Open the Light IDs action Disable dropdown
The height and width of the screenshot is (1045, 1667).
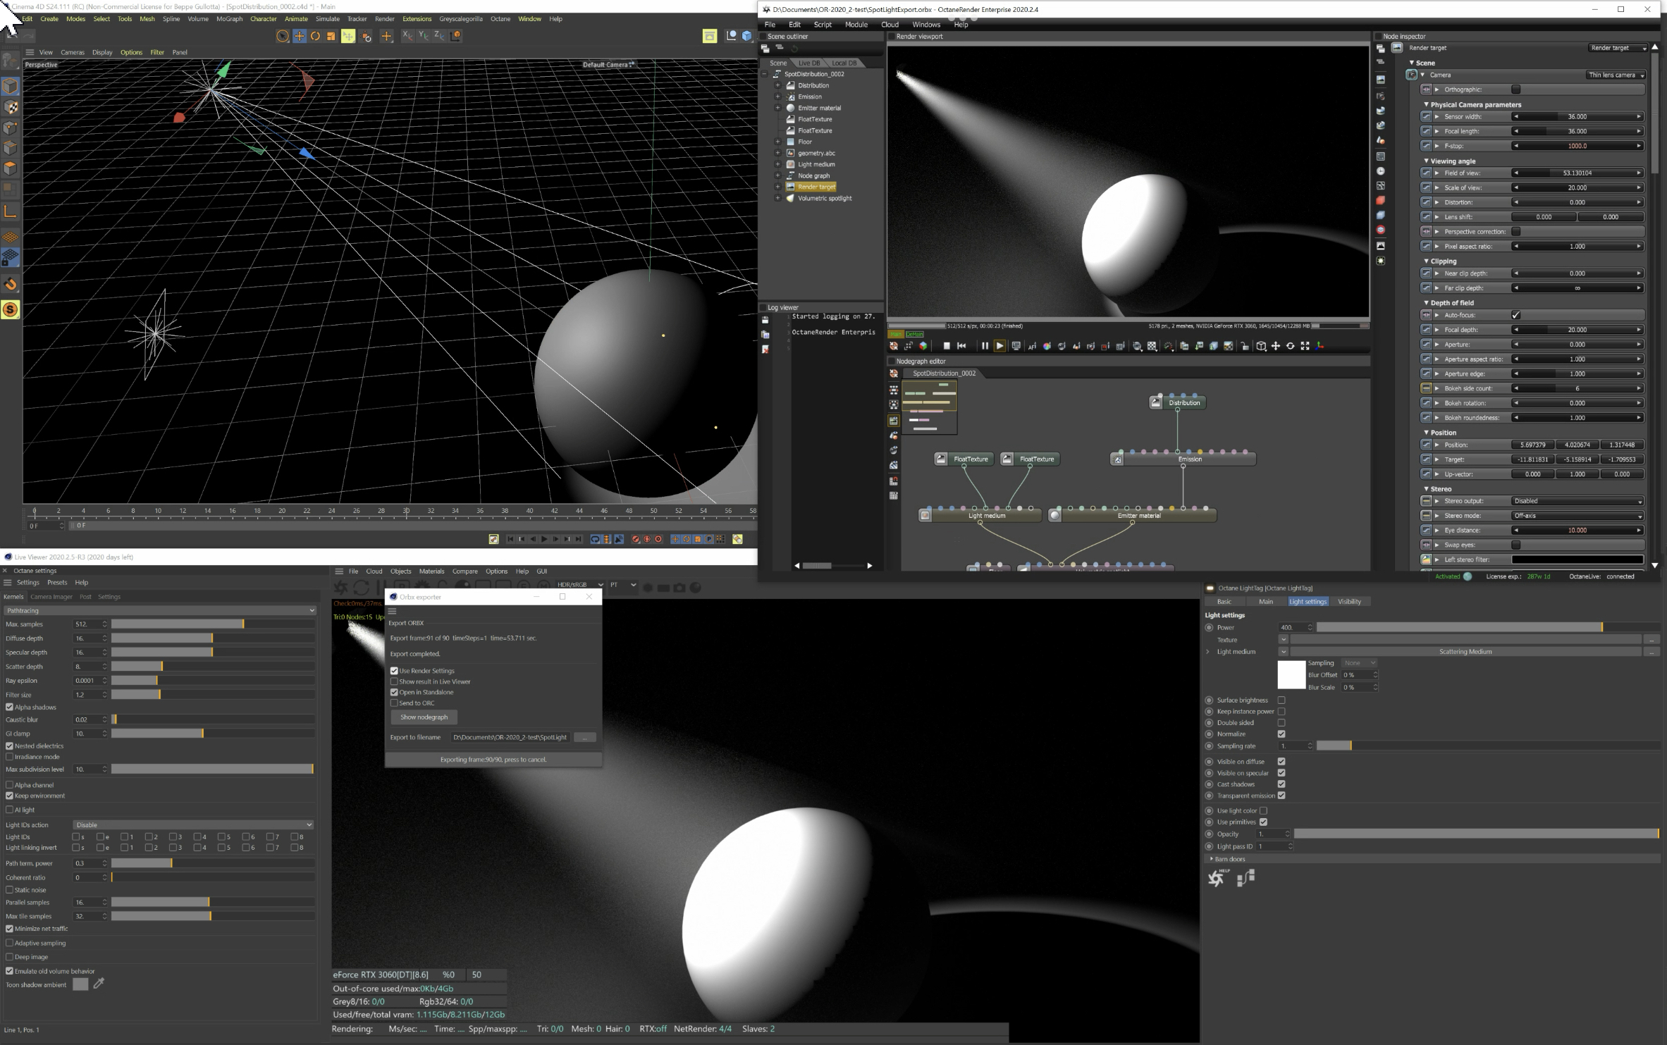pyautogui.click(x=193, y=825)
